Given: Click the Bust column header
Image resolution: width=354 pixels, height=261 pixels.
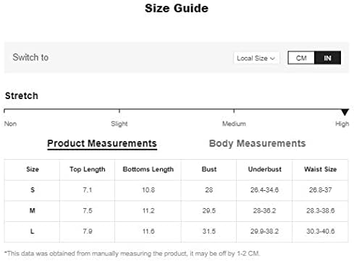Looking at the screenshot, I should click(x=209, y=169).
